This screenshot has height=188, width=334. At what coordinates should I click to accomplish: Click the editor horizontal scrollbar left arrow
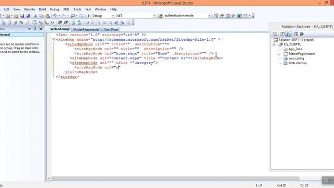pyautogui.click(x=49, y=179)
